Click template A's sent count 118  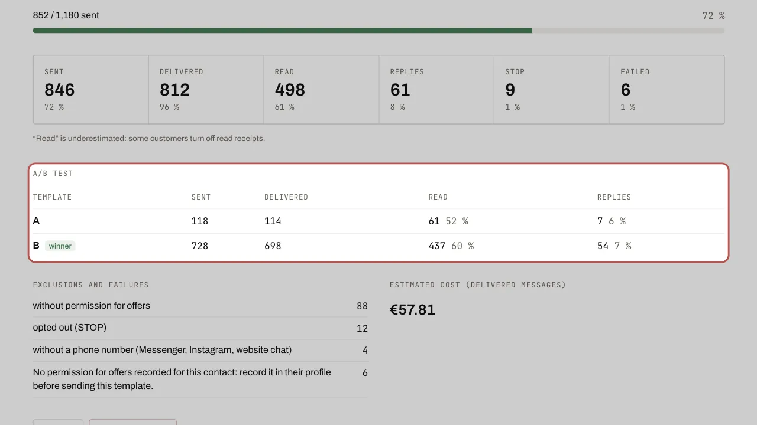click(x=200, y=221)
